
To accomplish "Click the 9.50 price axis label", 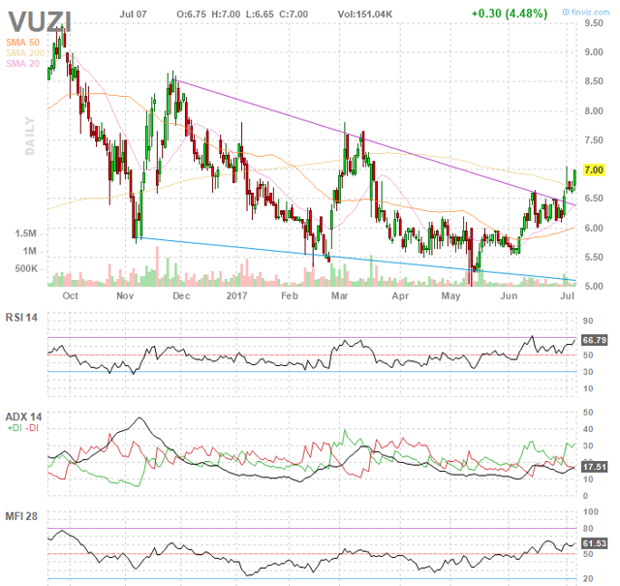I will coord(594,23).
